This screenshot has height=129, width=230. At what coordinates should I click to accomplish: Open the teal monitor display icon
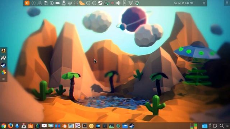(51, 126)
